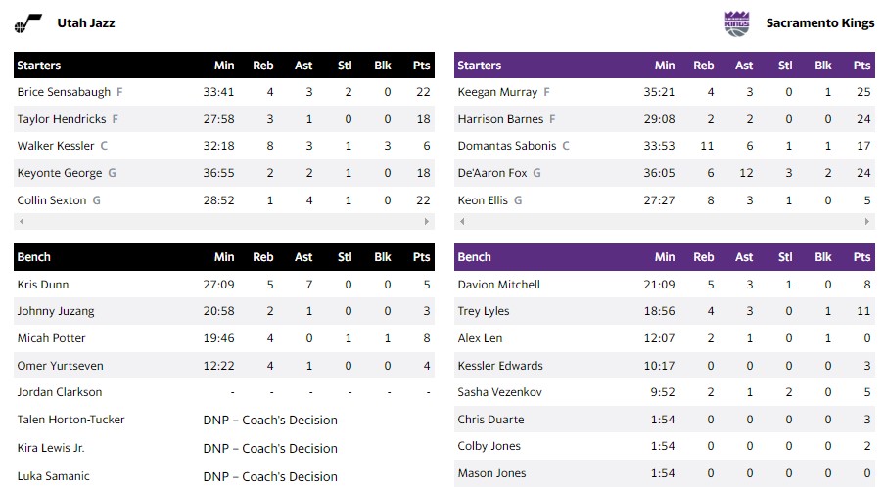
Task: Click the Sacramento Kings team logo
Action: pyautogui.click(x=736, y=23)
